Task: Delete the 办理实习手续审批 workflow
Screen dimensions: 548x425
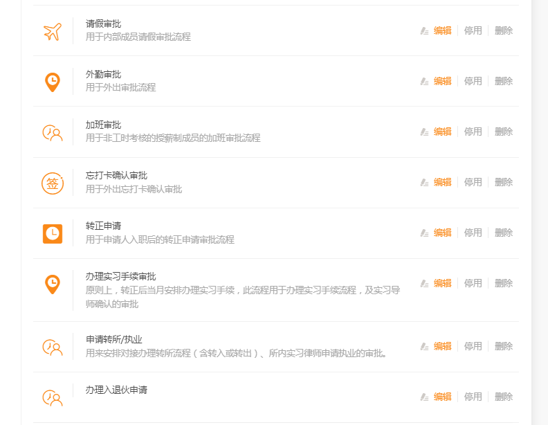Action: click(504, 283)
